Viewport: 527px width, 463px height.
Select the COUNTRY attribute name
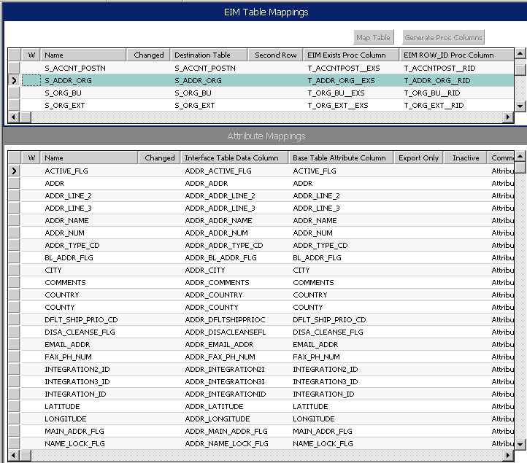pyautogui.click(x=62, y=295)
